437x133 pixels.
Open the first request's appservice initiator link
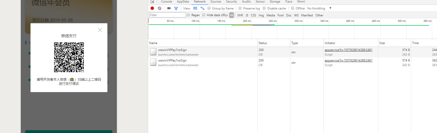(348, 50)
